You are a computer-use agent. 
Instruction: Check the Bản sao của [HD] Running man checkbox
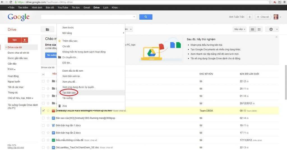(43, 118)
